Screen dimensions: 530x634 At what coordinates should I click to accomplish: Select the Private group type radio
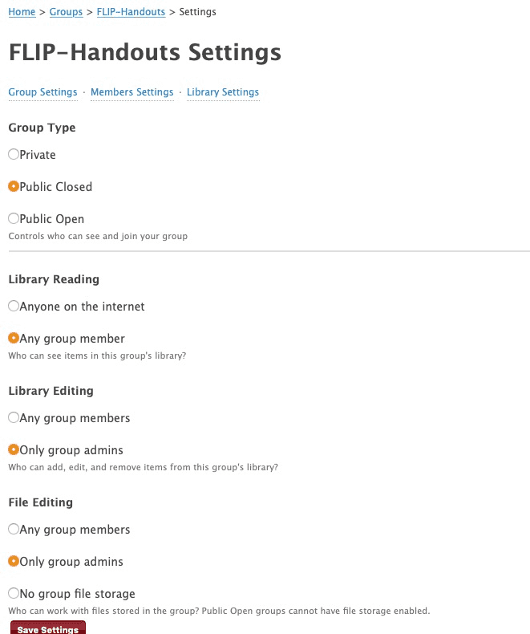(x=14, y=154)
